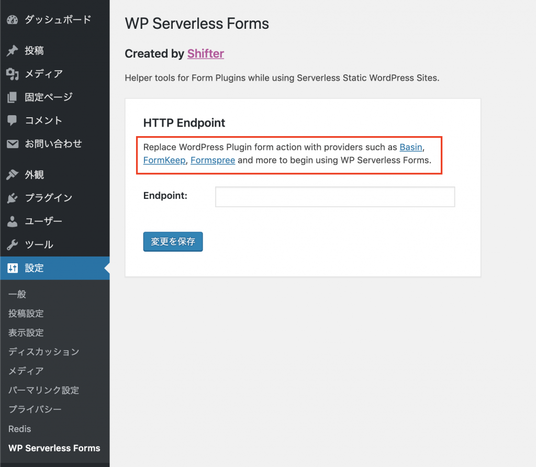
Task: Click the Helper tools description text
Action: tap(282, 78)
